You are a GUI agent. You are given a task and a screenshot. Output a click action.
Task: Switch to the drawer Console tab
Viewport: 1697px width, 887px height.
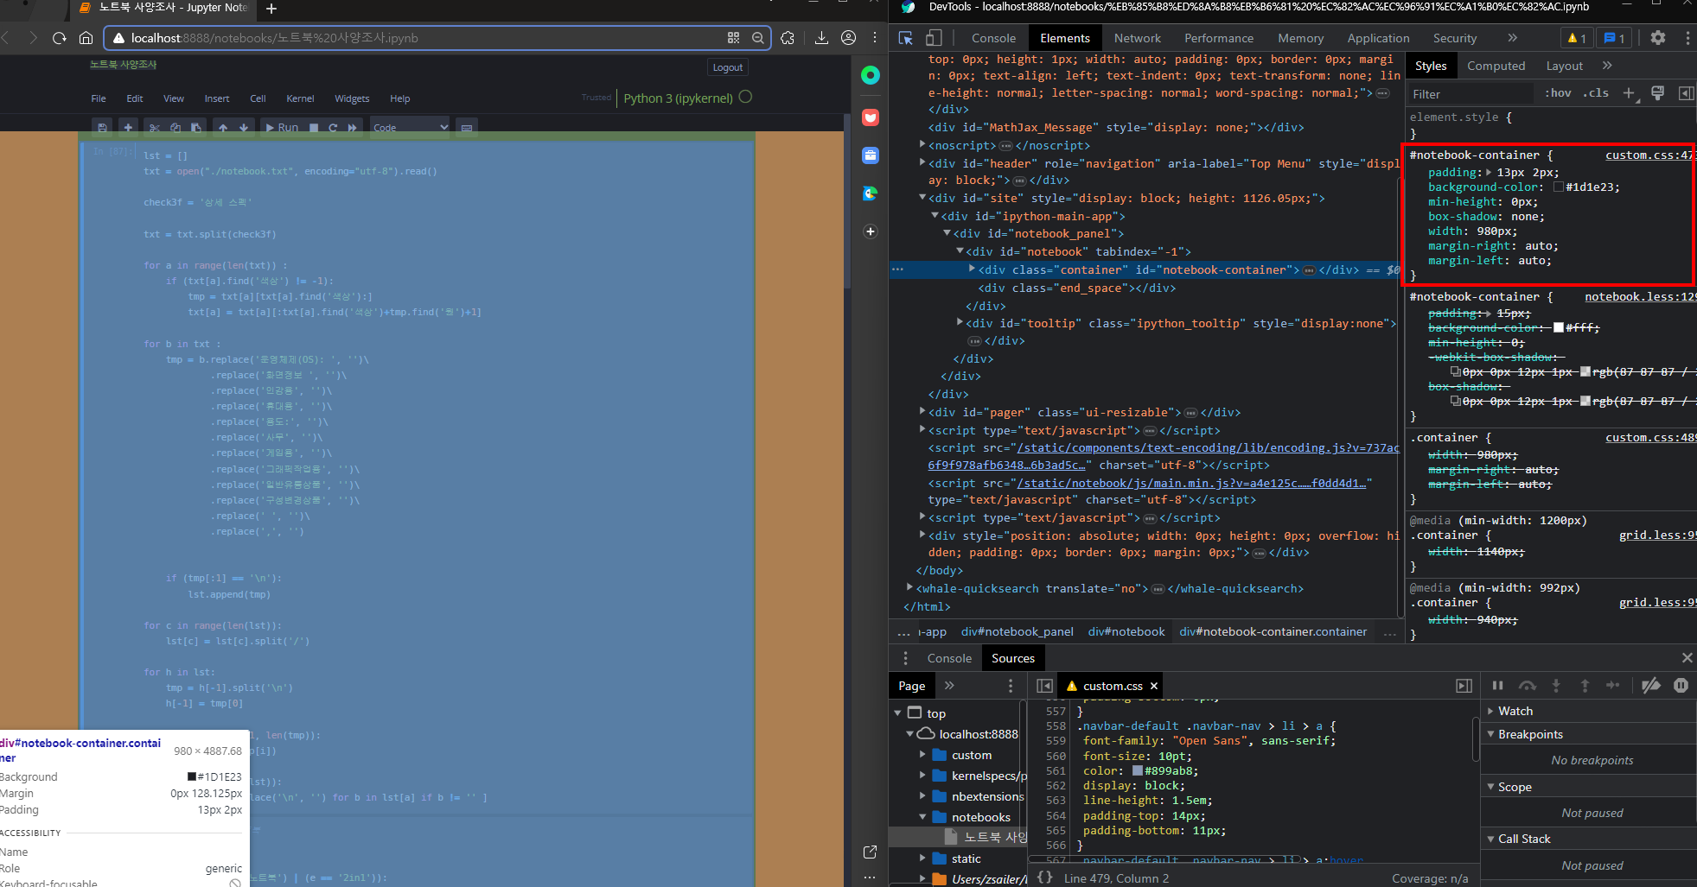point(949,658)
